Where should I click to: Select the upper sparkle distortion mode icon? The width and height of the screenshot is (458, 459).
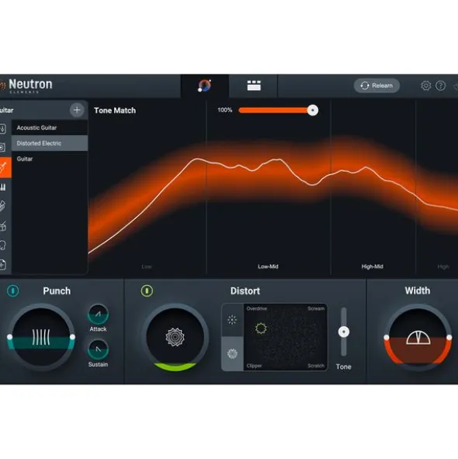coord(232,320)
